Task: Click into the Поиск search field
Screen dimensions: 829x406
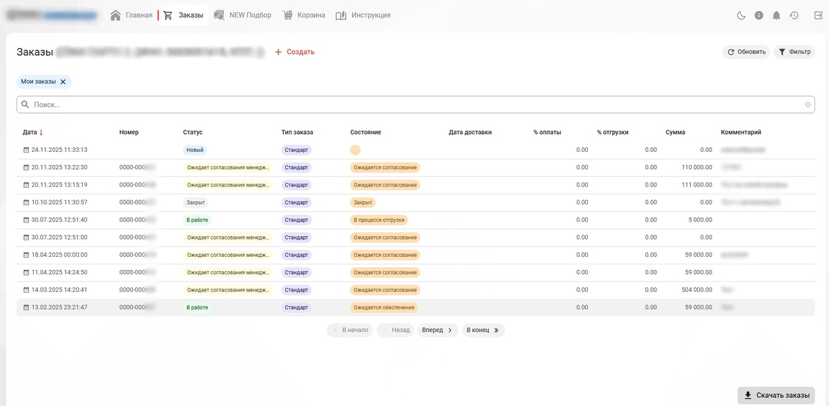Action: [x=416, y=104]
